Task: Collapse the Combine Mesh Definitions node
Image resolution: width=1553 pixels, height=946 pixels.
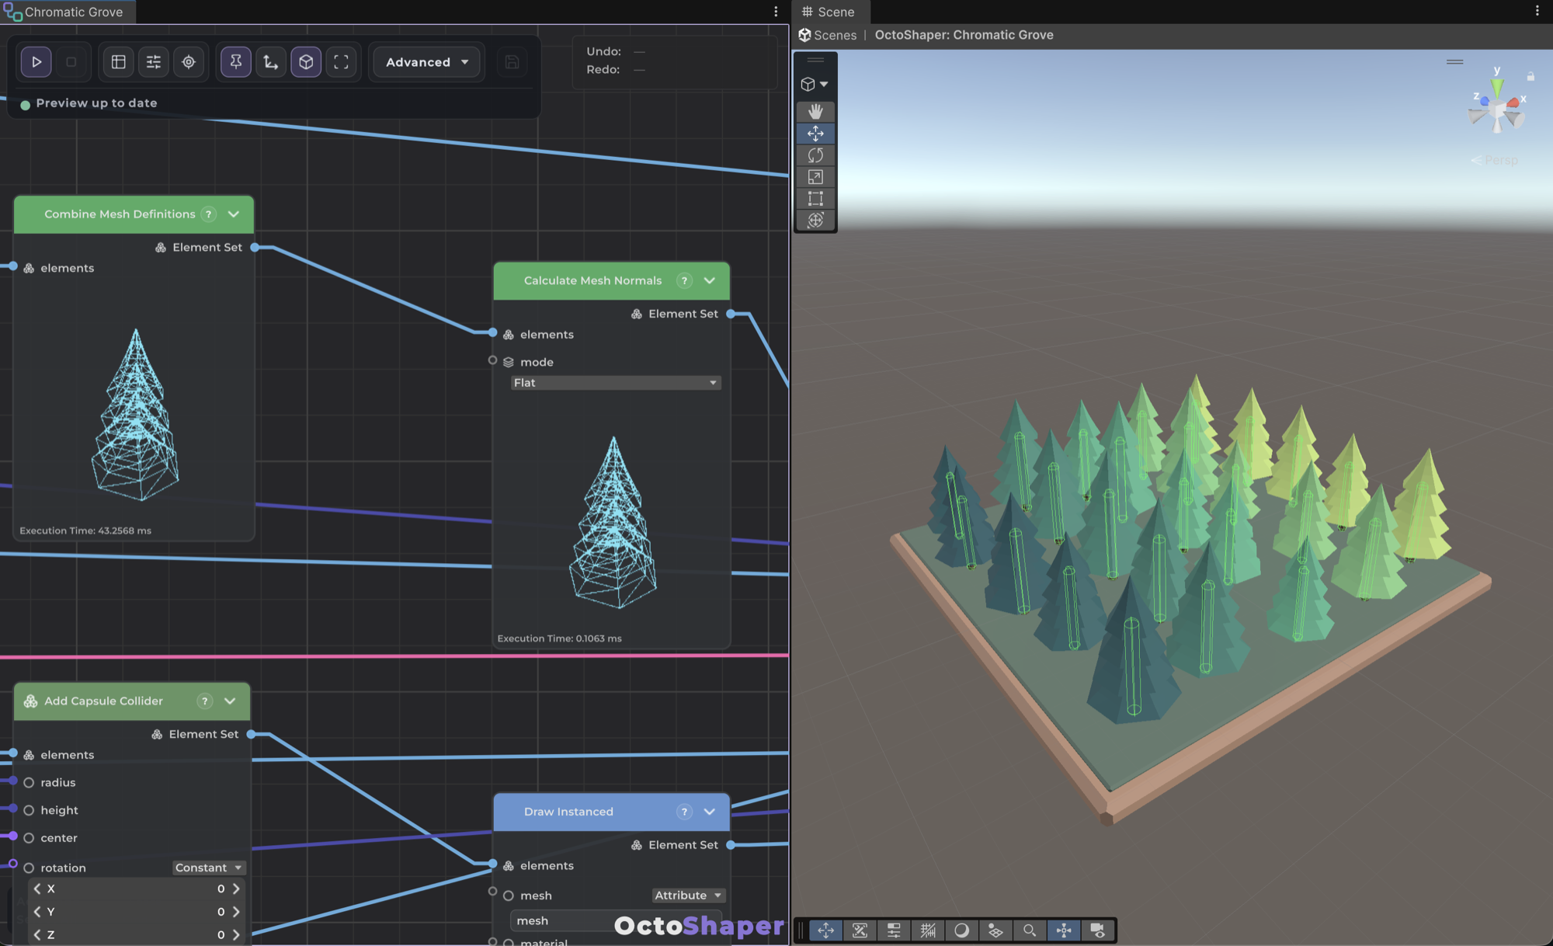Action: click(234, 214)
